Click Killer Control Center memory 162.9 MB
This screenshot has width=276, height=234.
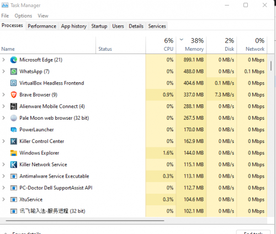tap(194, 141)
